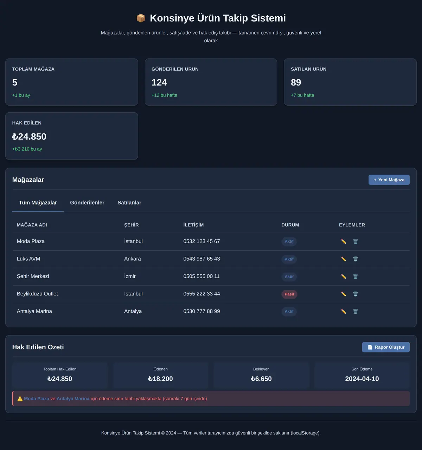Edit Antalya Marina using the pencil icon
Image resolution: width=422 pixels, height=450 pixels.
coord(344,312)
